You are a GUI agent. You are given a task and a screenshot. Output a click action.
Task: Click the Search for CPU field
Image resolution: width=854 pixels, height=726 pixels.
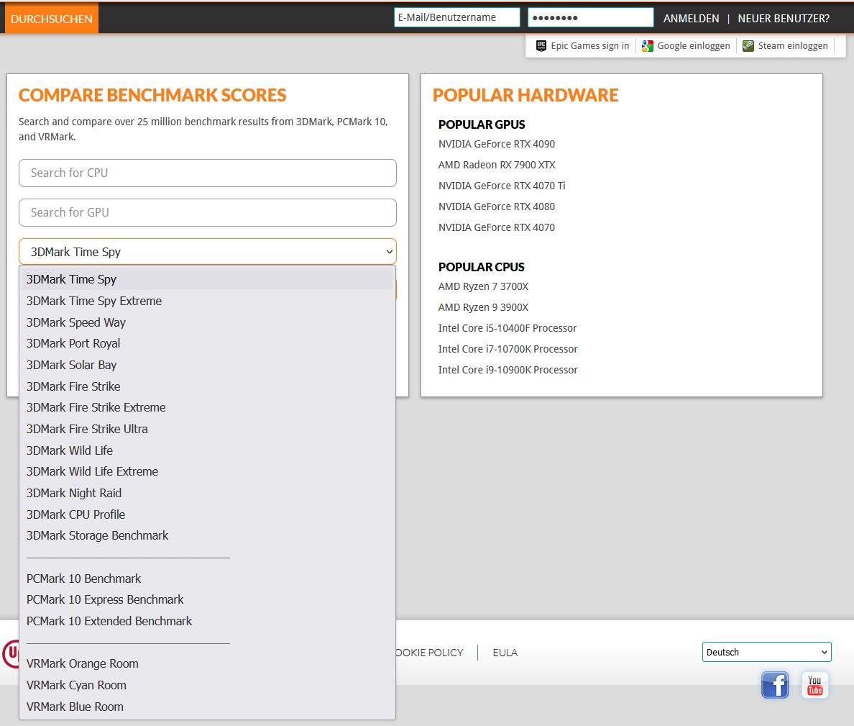(x=208, y=173)
